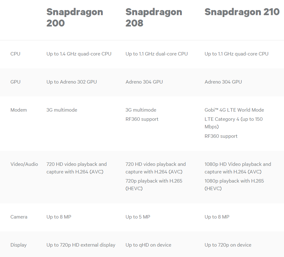Click 'LTE Category 4 (up to 150 Mbps)' text
This screenshot has width=284, height=257.
[233, 123]
